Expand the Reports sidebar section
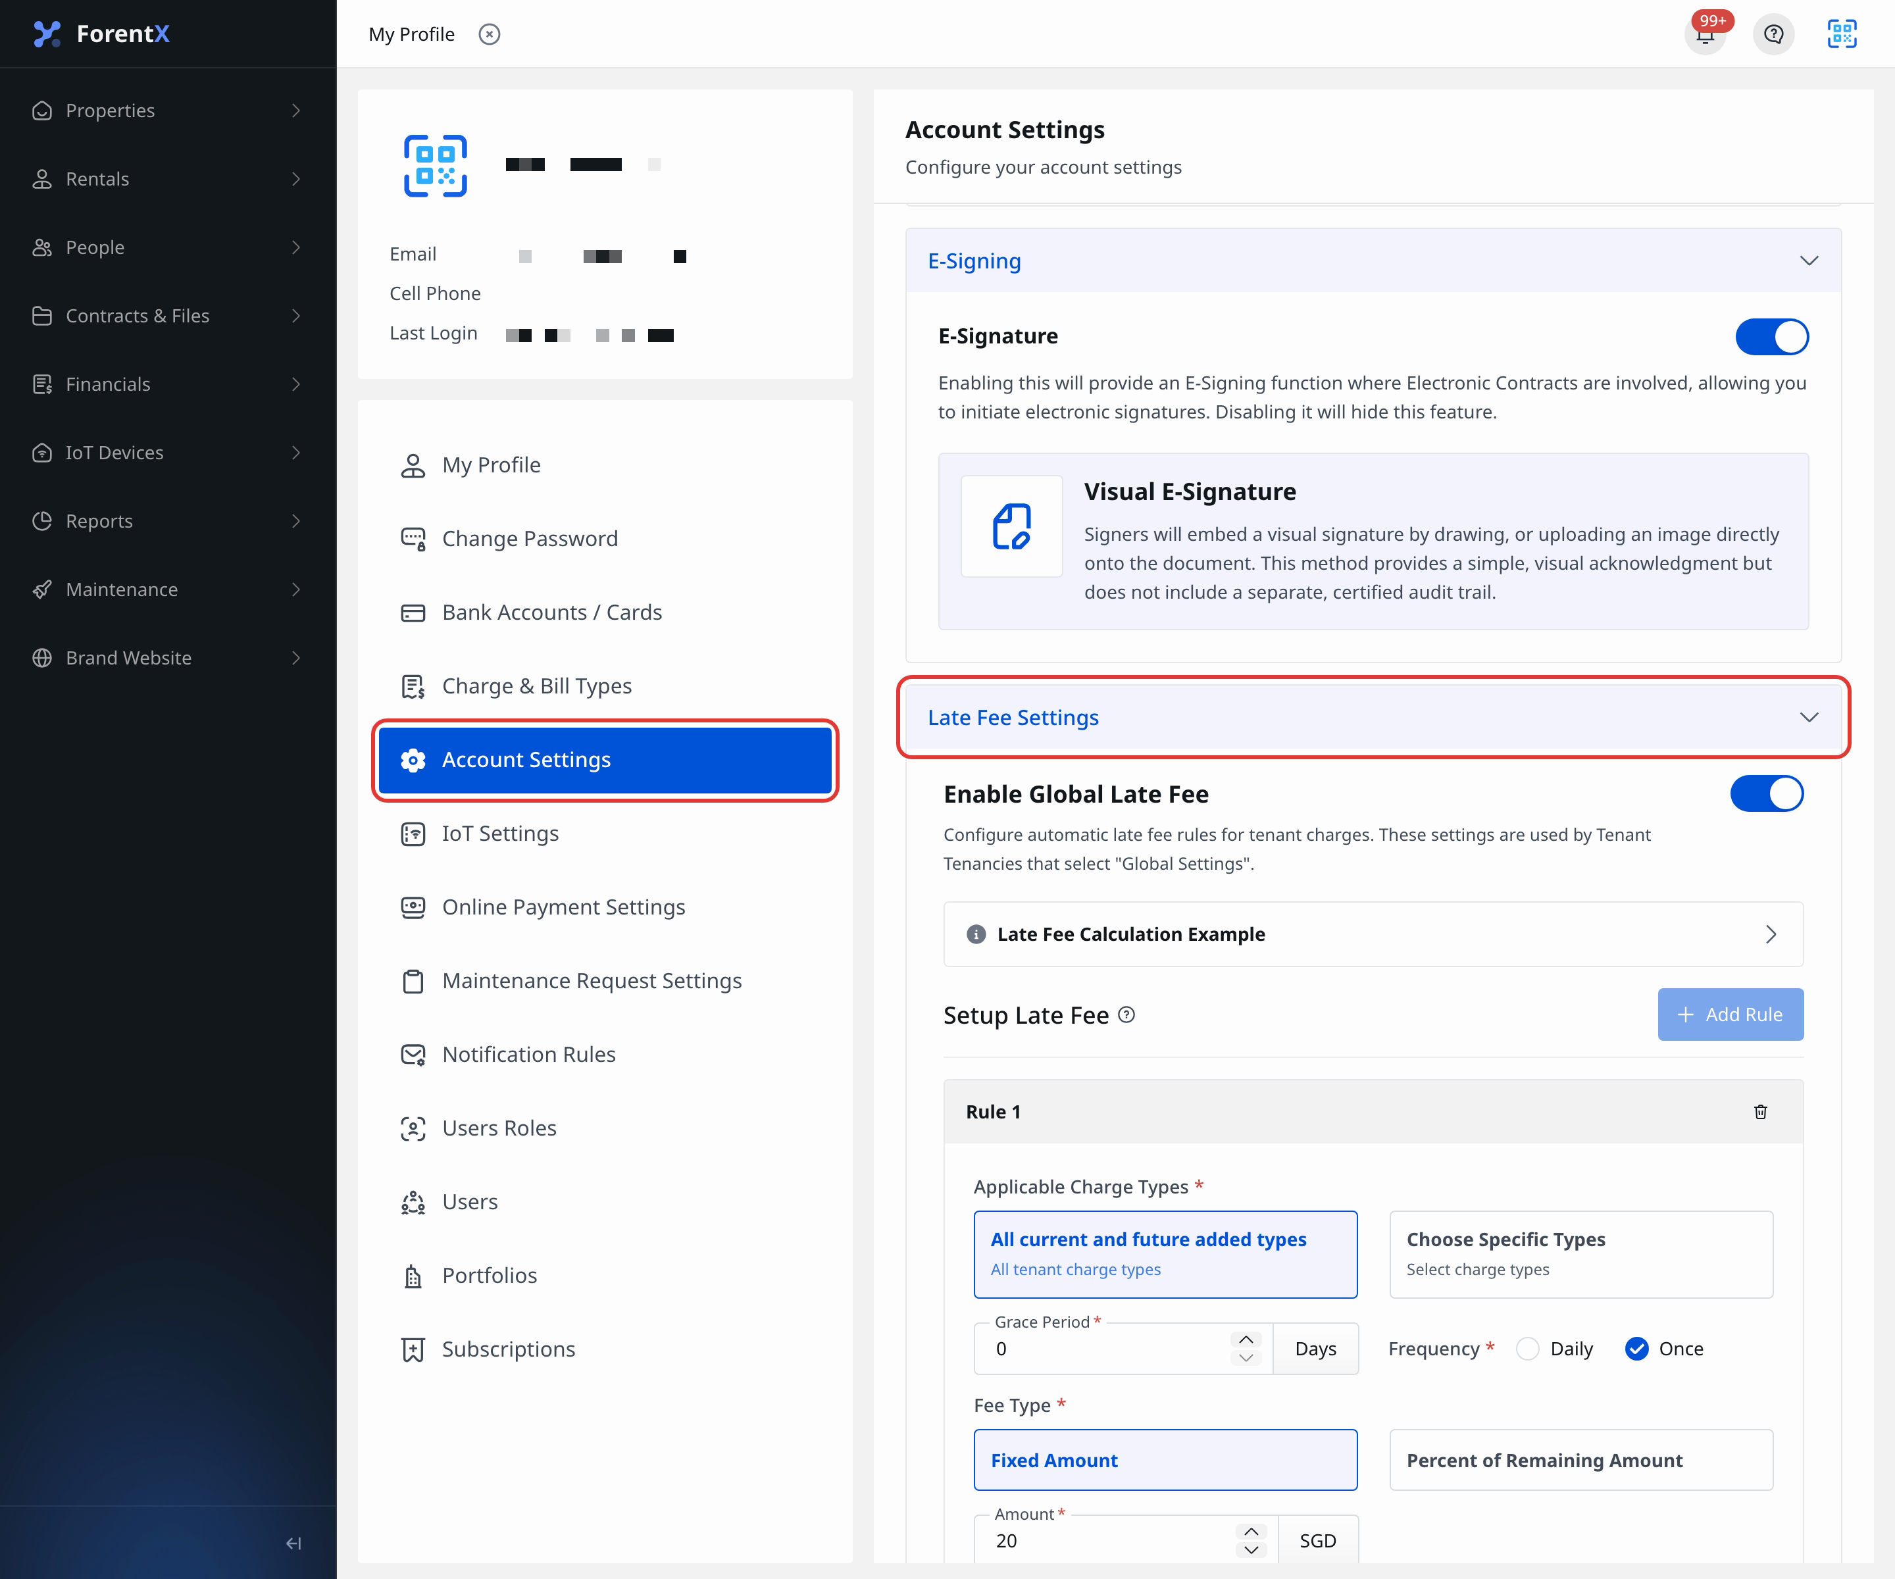1895x1579 pixels. pos(168,522)
